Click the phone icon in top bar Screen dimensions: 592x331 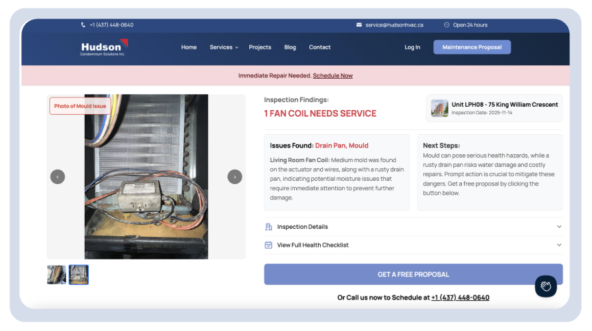(83, 25)
